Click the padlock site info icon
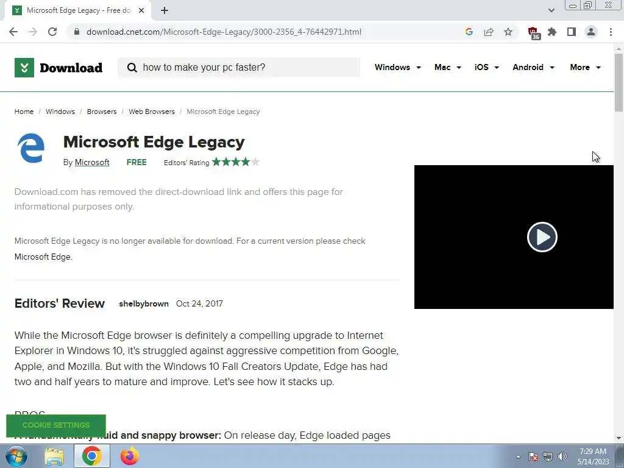Image resolution: width=624 pixels, height=468 pixels. 77,32
